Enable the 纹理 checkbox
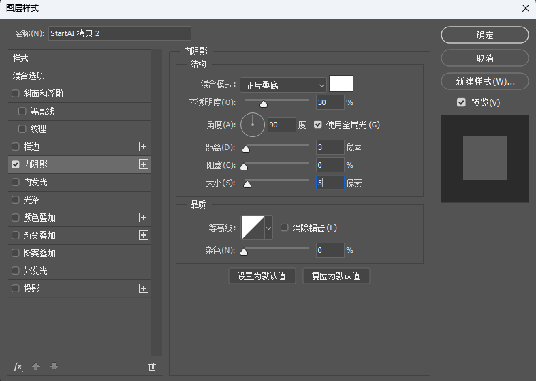 [22, 129]
